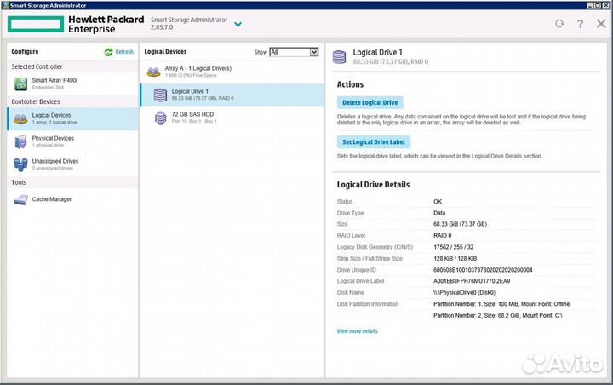
Task: Click geometry value 17562 / 255 / 32
Action: coord(454,247)
